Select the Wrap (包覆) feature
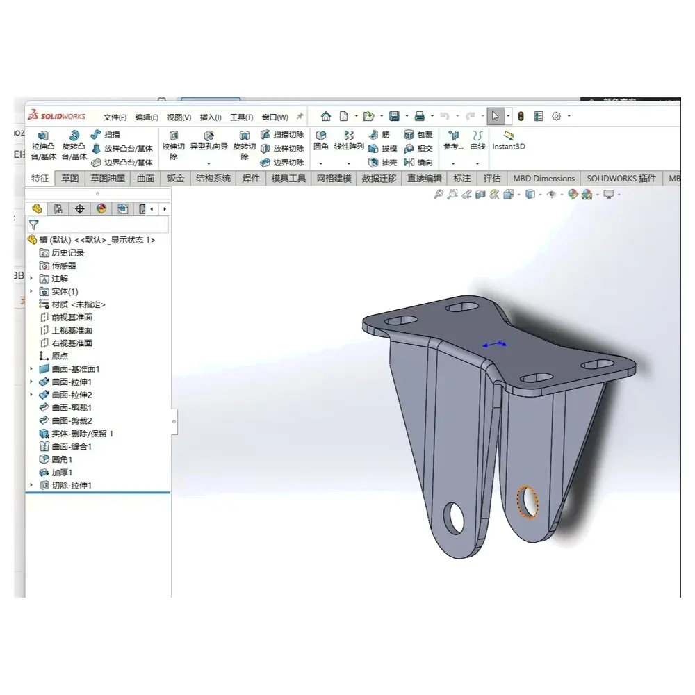 [418, 134]
